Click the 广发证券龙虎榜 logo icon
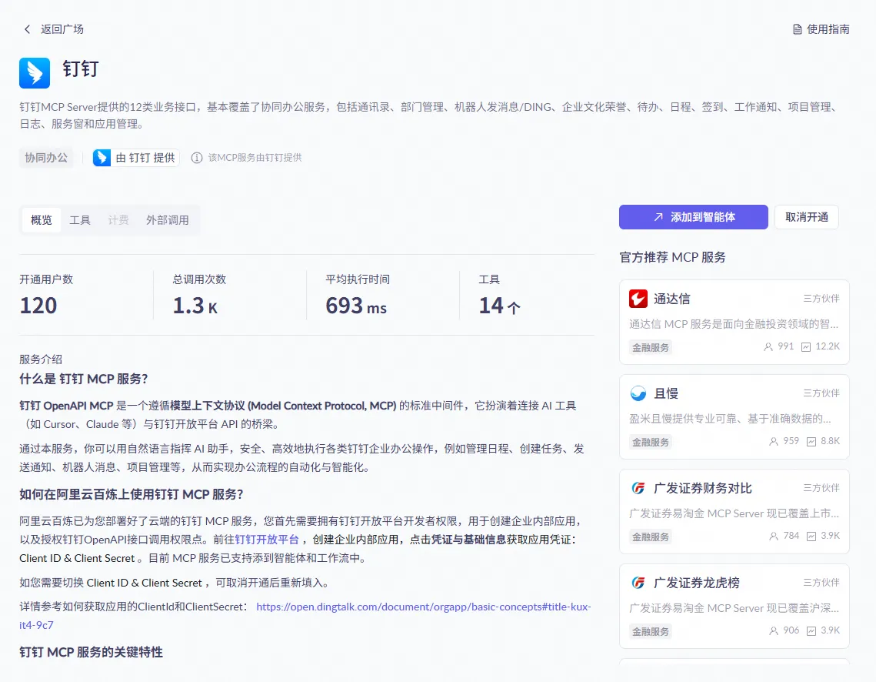Image resolution: width=876 pixels, height=682 pixels. [x=638, y=583]
